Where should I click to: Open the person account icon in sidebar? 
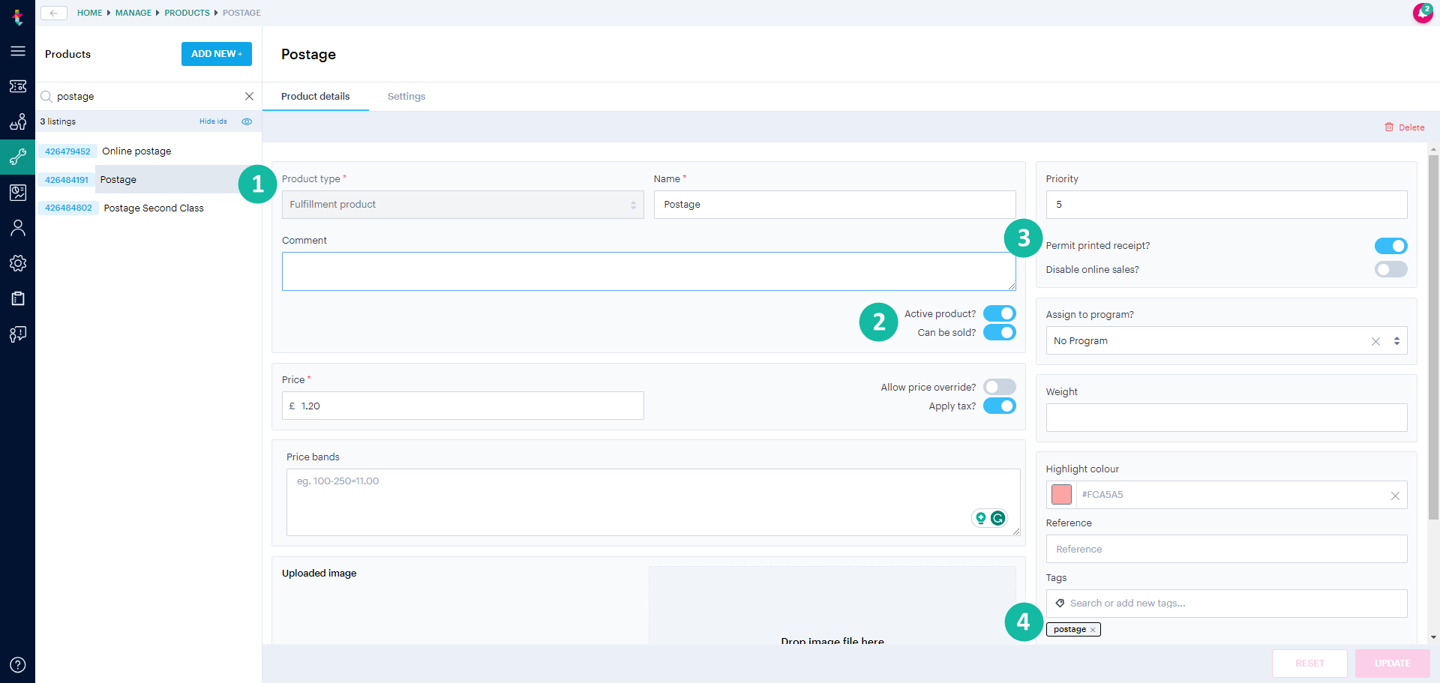click(x=18, y=228)
